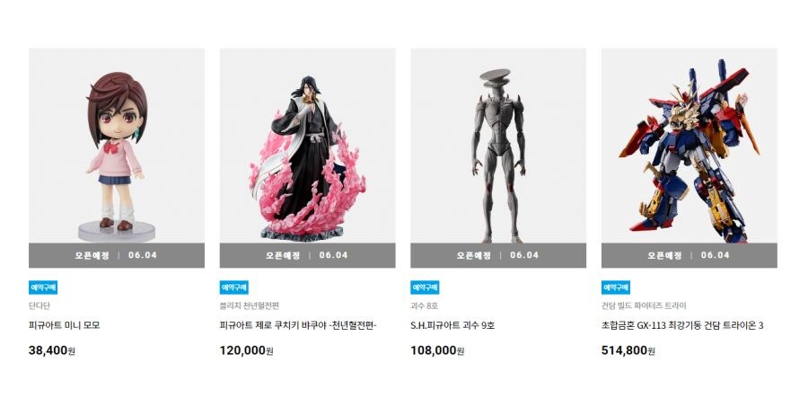The height and width of the screenshot is (407, 808).
Task: Select the 건담 빌드 파이터즈 트라이 series label
Action: (x=644, y=305)
